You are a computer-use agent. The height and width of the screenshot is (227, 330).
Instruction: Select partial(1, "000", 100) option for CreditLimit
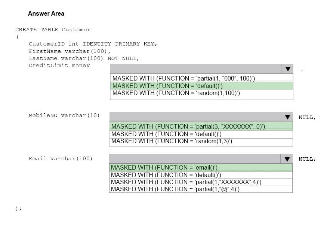click(x=201, y=78)
